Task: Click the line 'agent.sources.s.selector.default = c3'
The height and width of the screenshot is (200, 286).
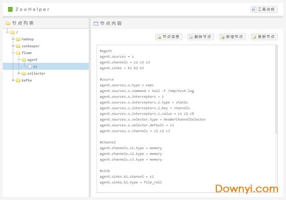Action: click(x=137, y=125)
